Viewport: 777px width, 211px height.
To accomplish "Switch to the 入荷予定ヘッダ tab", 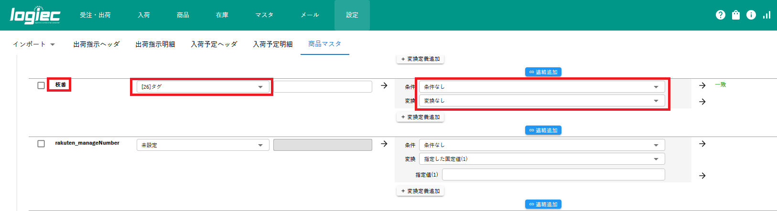I will tap(214, 44).
